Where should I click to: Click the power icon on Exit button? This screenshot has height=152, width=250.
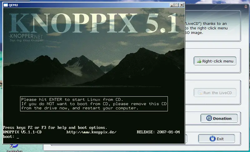212,139
